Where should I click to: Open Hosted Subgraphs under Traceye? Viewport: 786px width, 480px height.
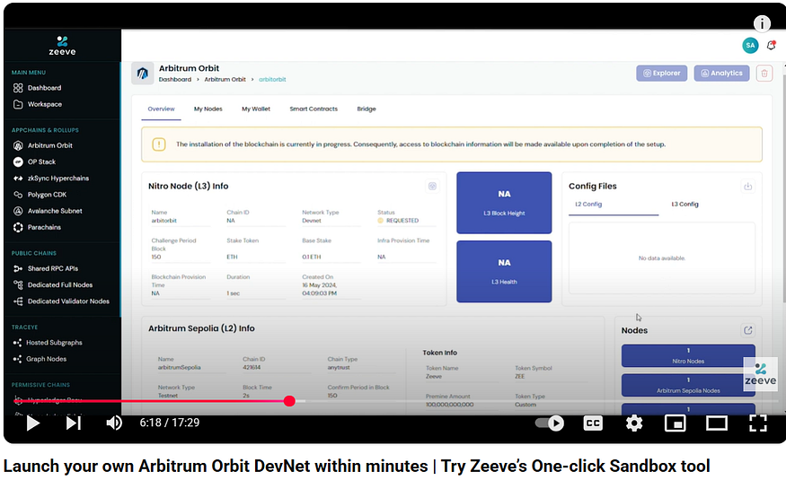(x=48, y=343)
